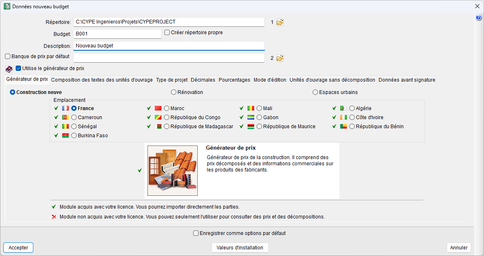The image size is (484, 256).
Task: Click the Annuler button
Action: (x=459, y=248)
